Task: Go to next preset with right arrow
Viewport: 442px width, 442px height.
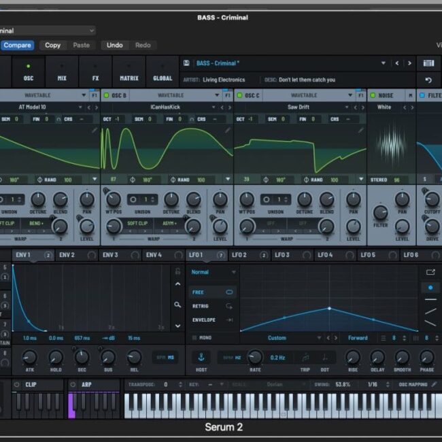Action: coord(409,63)
